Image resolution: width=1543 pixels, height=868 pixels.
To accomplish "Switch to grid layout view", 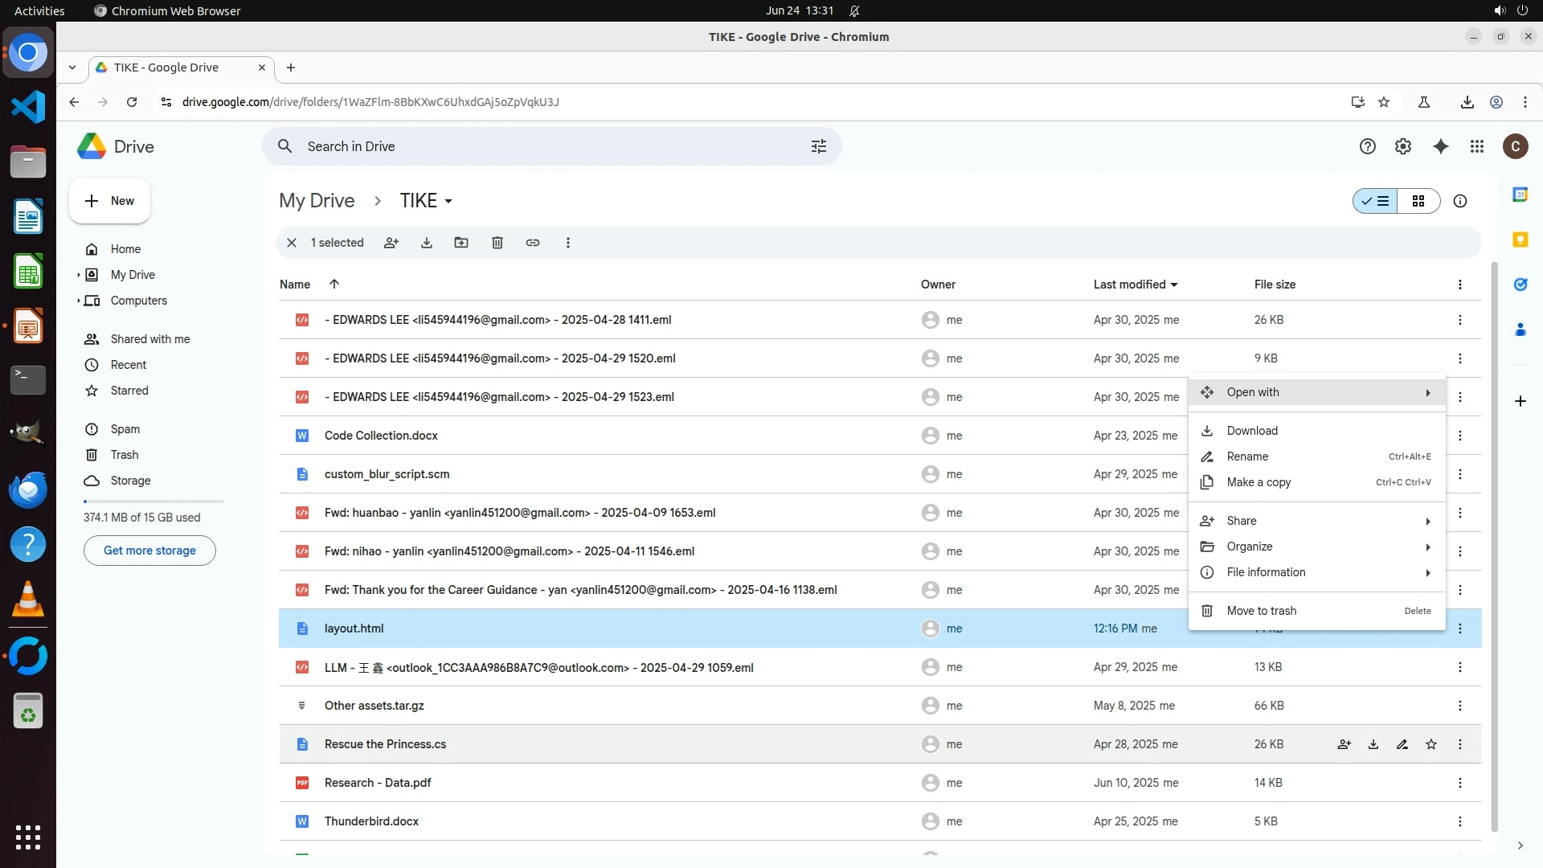I will point(1418,201).
